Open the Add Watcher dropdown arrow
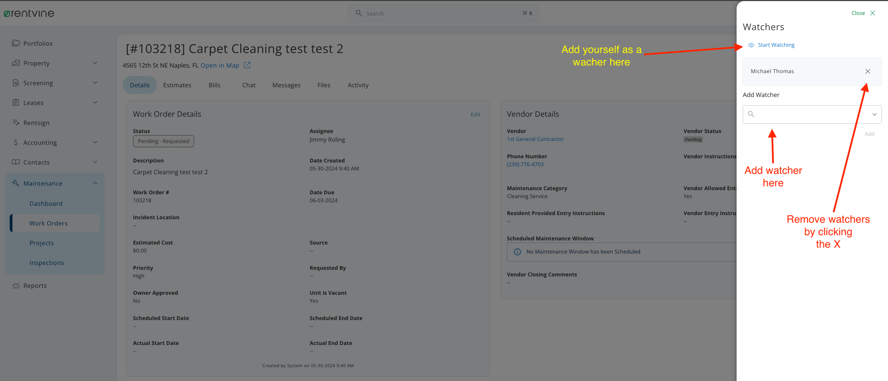This screenshot has height=381, width=888. [874, 115]
